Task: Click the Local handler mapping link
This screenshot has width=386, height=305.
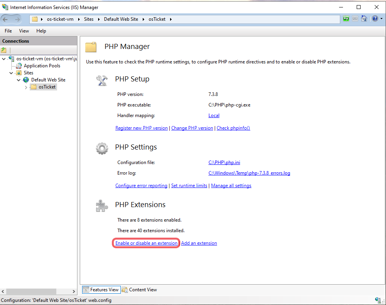Action: [x=214, y=116]
